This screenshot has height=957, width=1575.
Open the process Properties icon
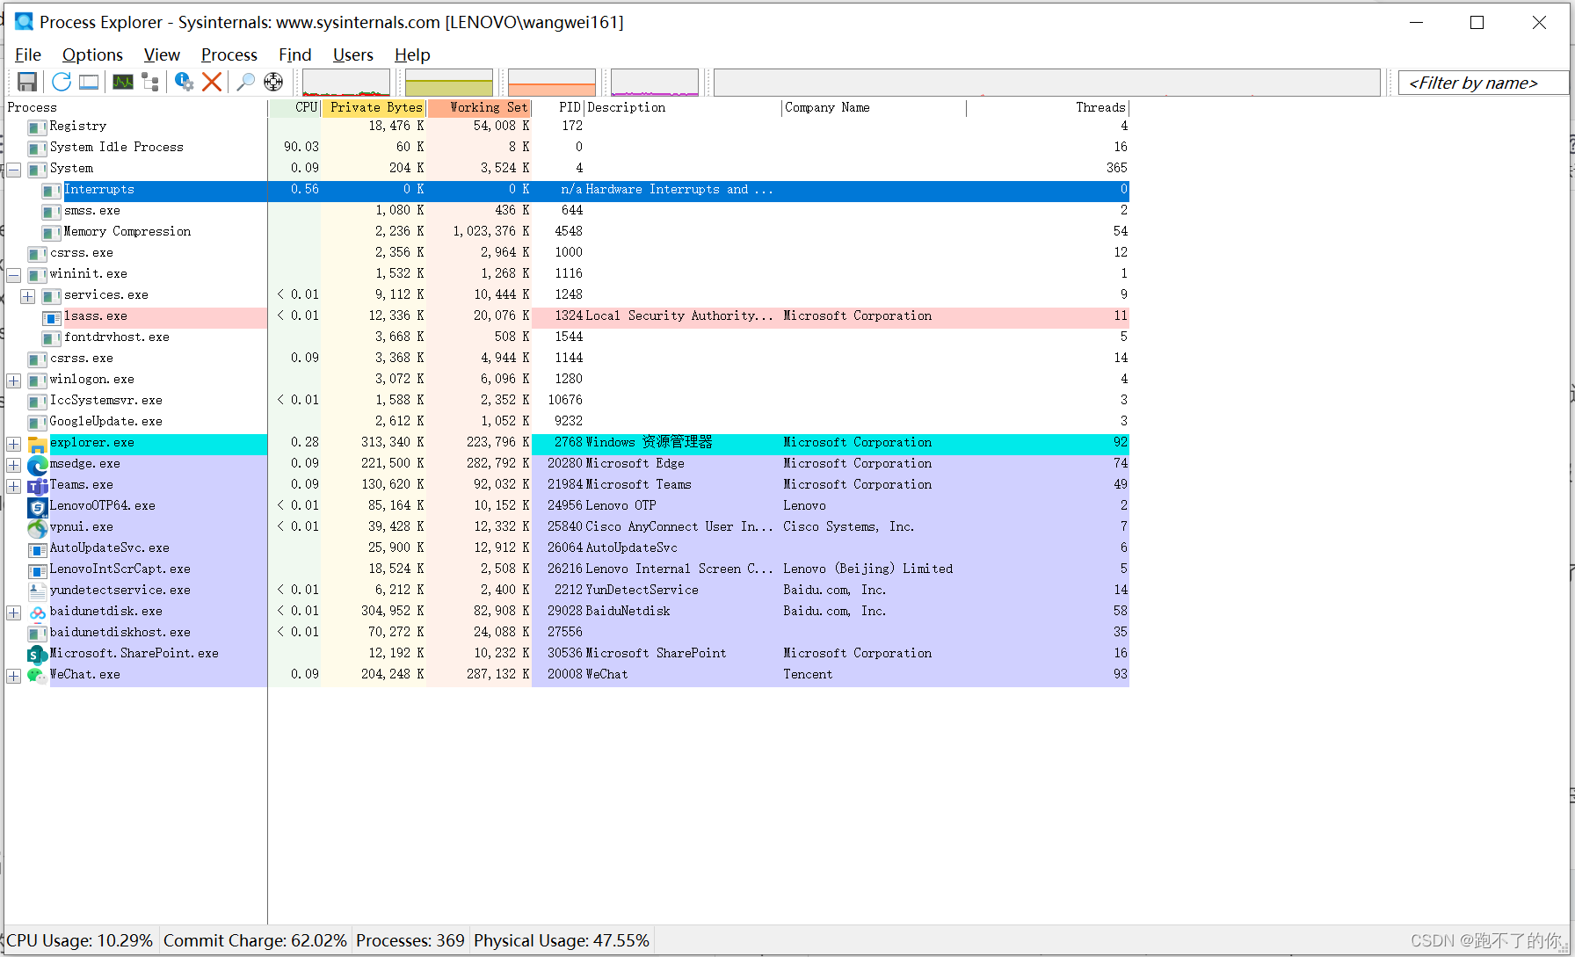[184, 82]
